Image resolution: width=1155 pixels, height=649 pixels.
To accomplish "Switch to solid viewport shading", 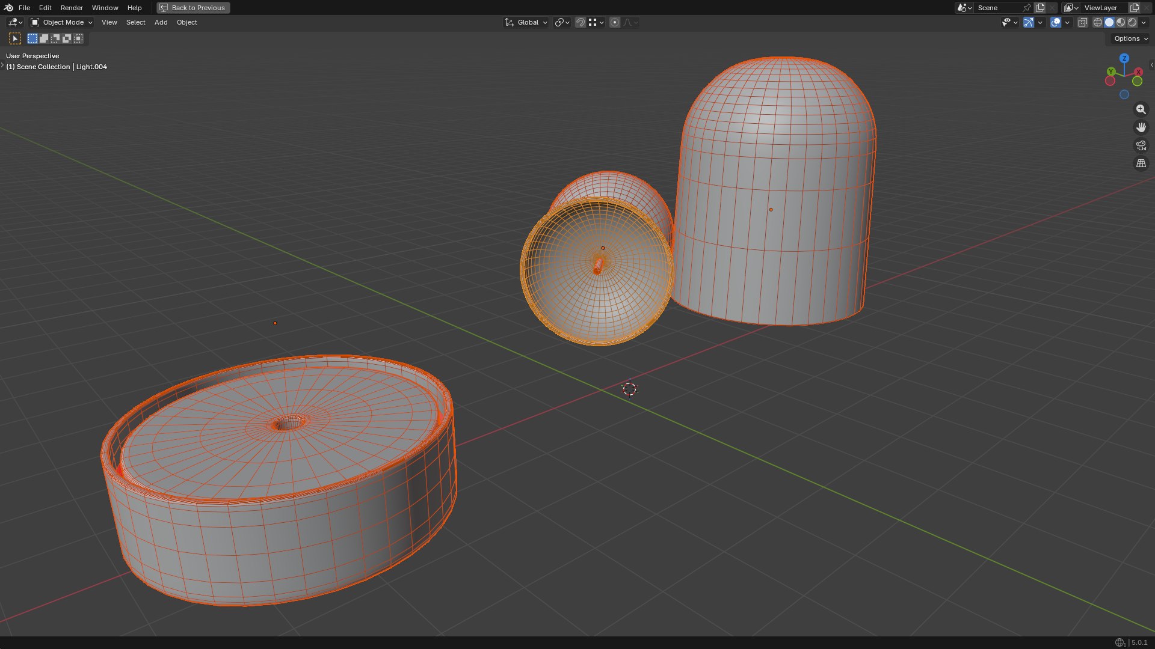I will (x=1109, y=22).
